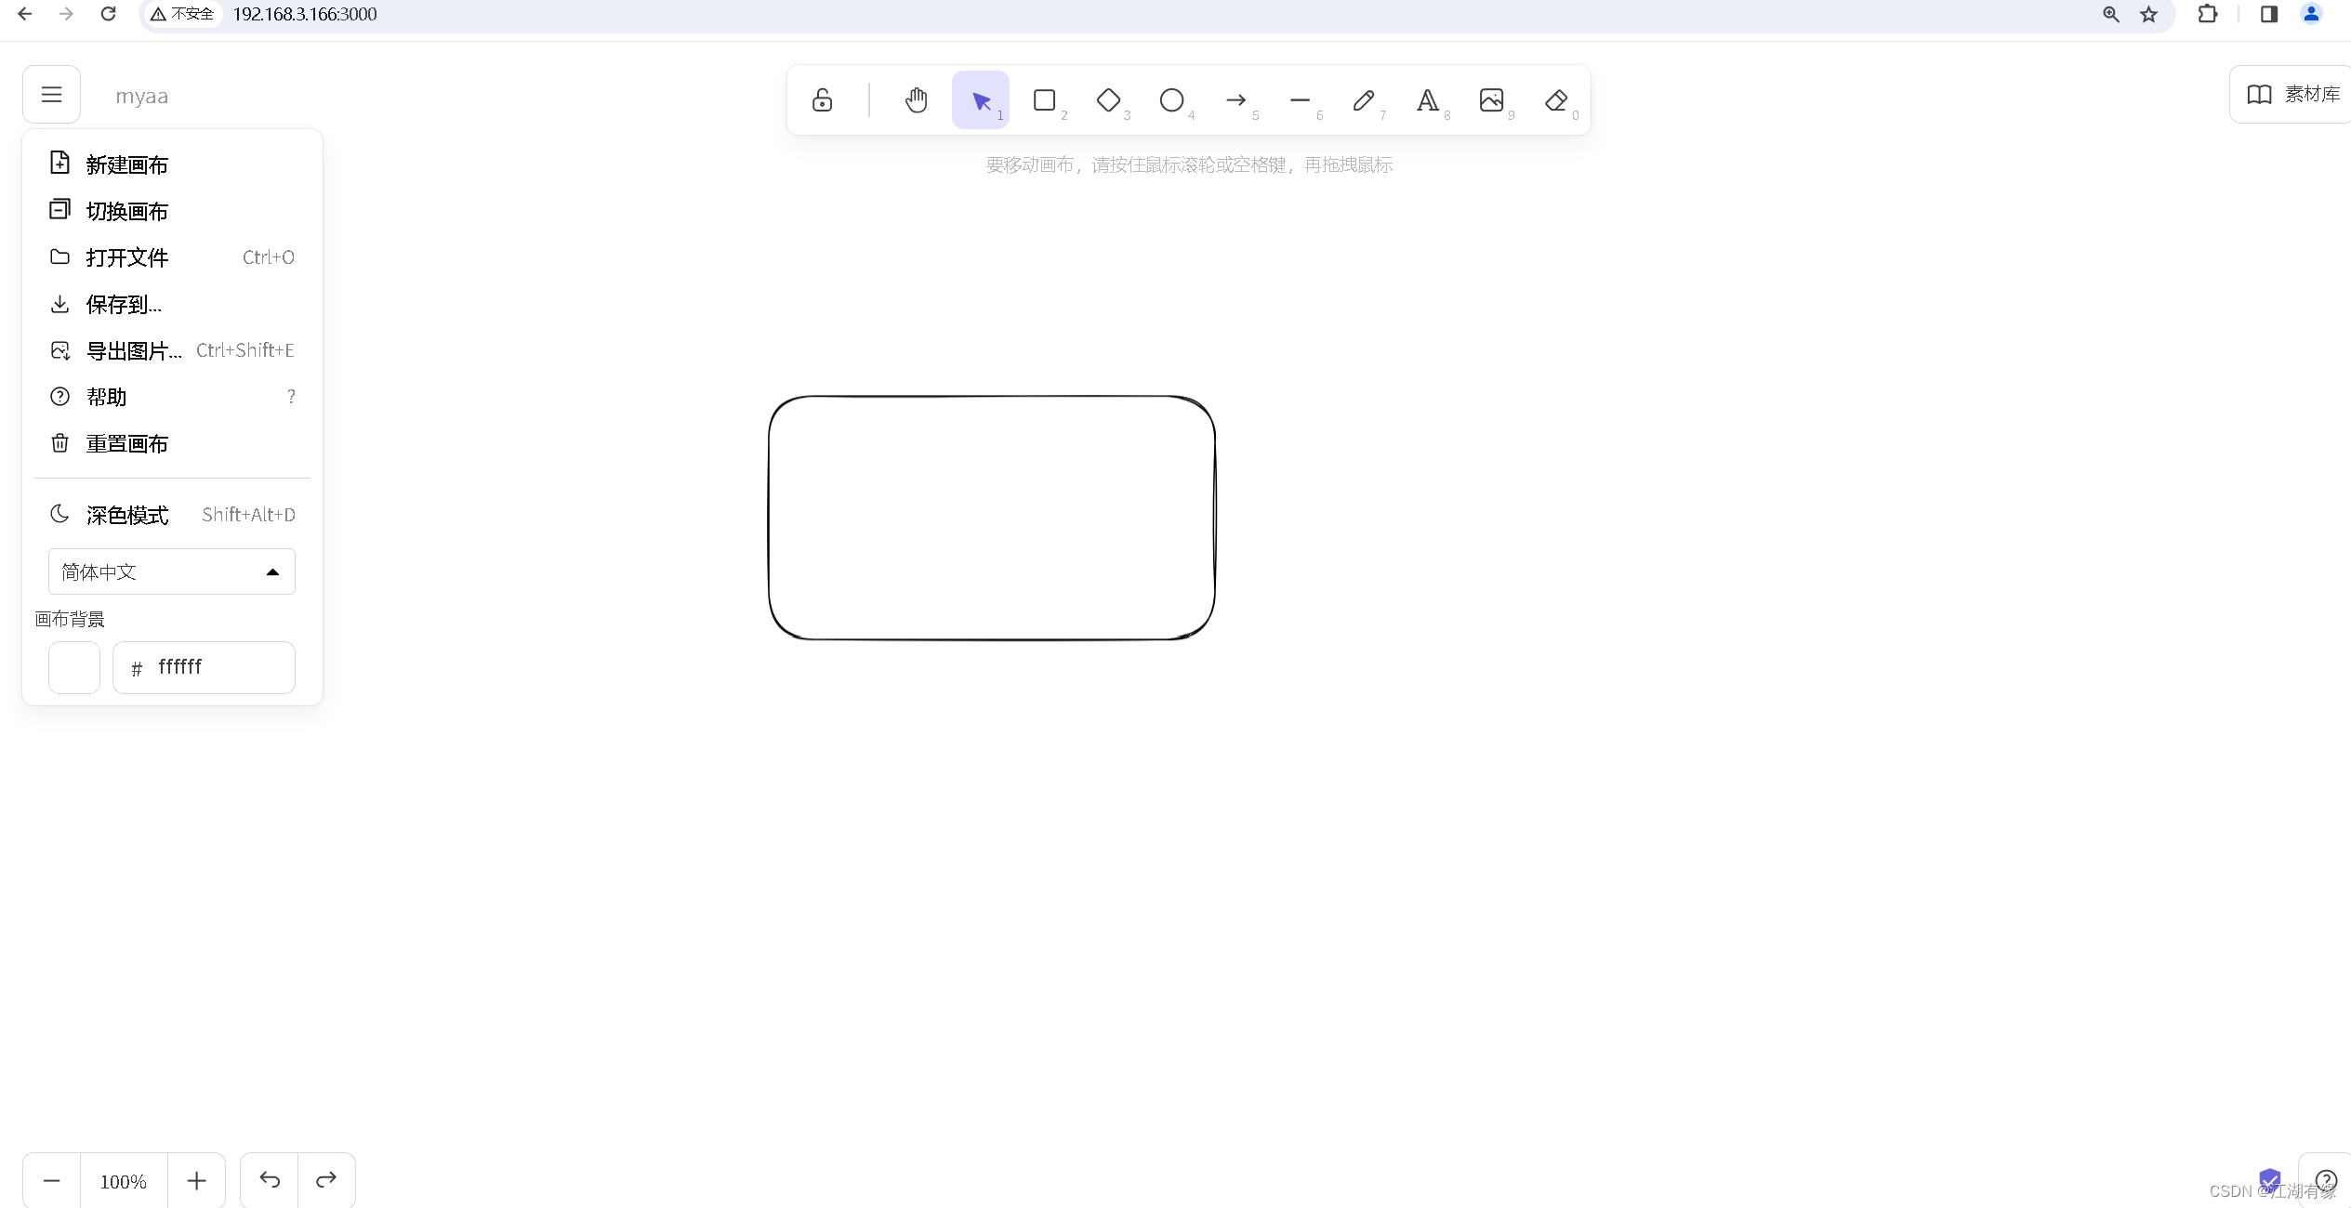This screenshot has width=2351, height=1208.
Task: Choose the Insert Image tool
Action: point(1491,100)
